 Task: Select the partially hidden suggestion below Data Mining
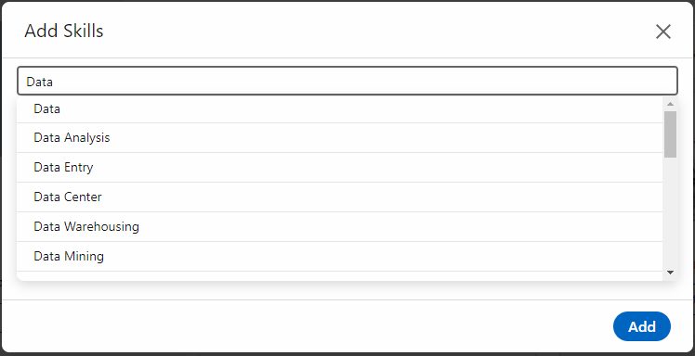click(x=339, y=276)
